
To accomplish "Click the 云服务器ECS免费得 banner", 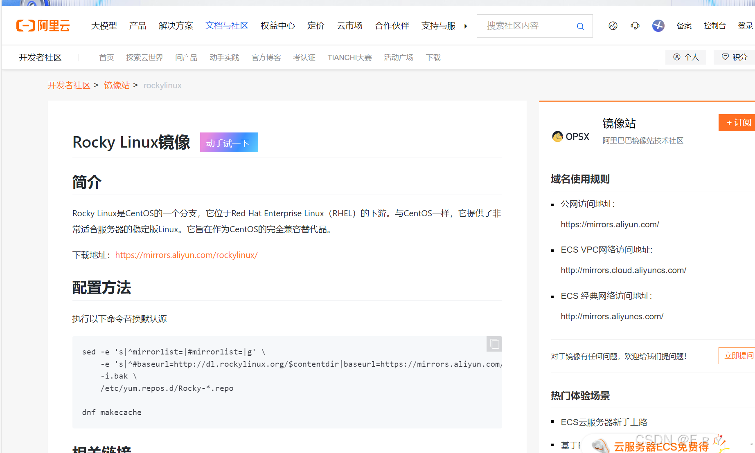I will click(661, 446).
